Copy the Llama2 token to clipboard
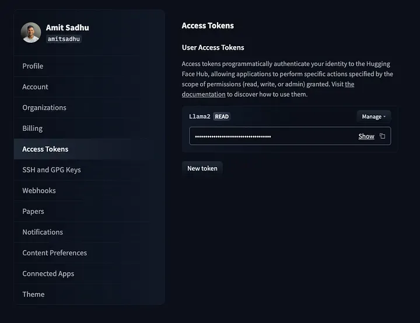 (382, 136)
